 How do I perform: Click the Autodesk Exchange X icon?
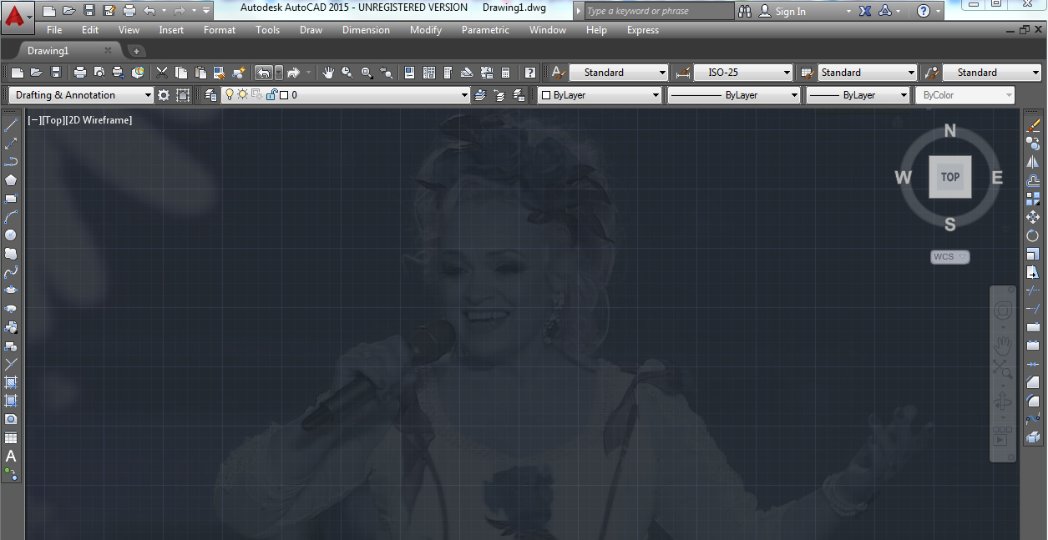pos(865,11)
